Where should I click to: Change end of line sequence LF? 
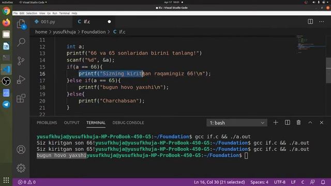293,182
